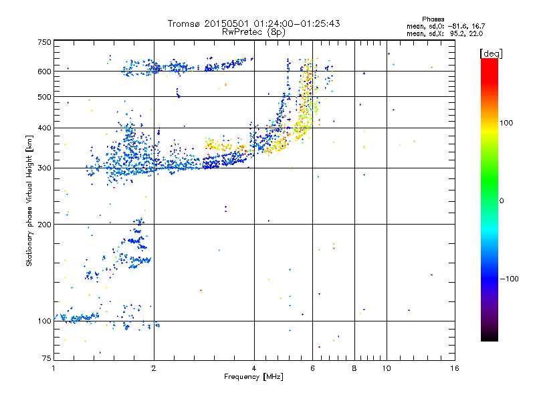Click the '[deg]' colorbar unit label
The width and height of the screenshot is (535, 401).
[x=491, y=53]
